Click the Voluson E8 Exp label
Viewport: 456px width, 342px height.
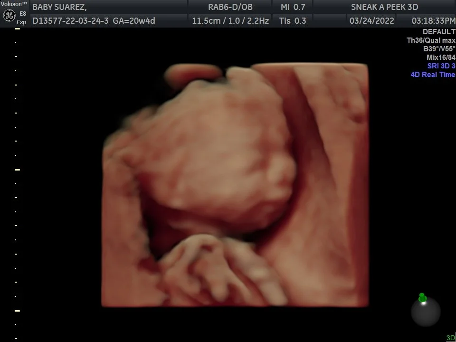coord(14,13)
